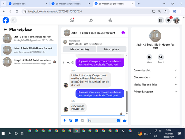The width and height of the screenshot is (185, 139).
Task: Open the Windows notification center
Action: point(179,133)
